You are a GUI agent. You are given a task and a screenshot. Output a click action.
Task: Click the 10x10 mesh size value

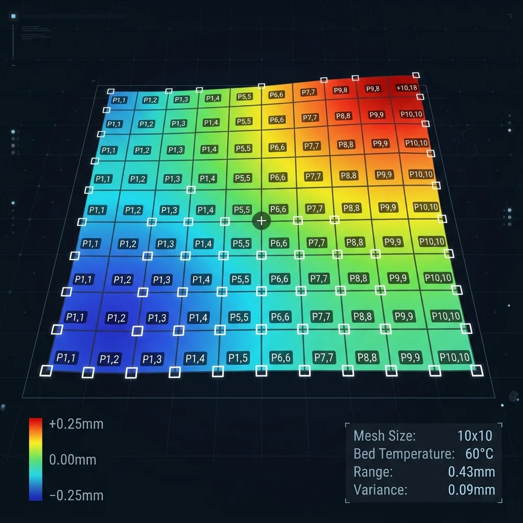pos(474,436)
